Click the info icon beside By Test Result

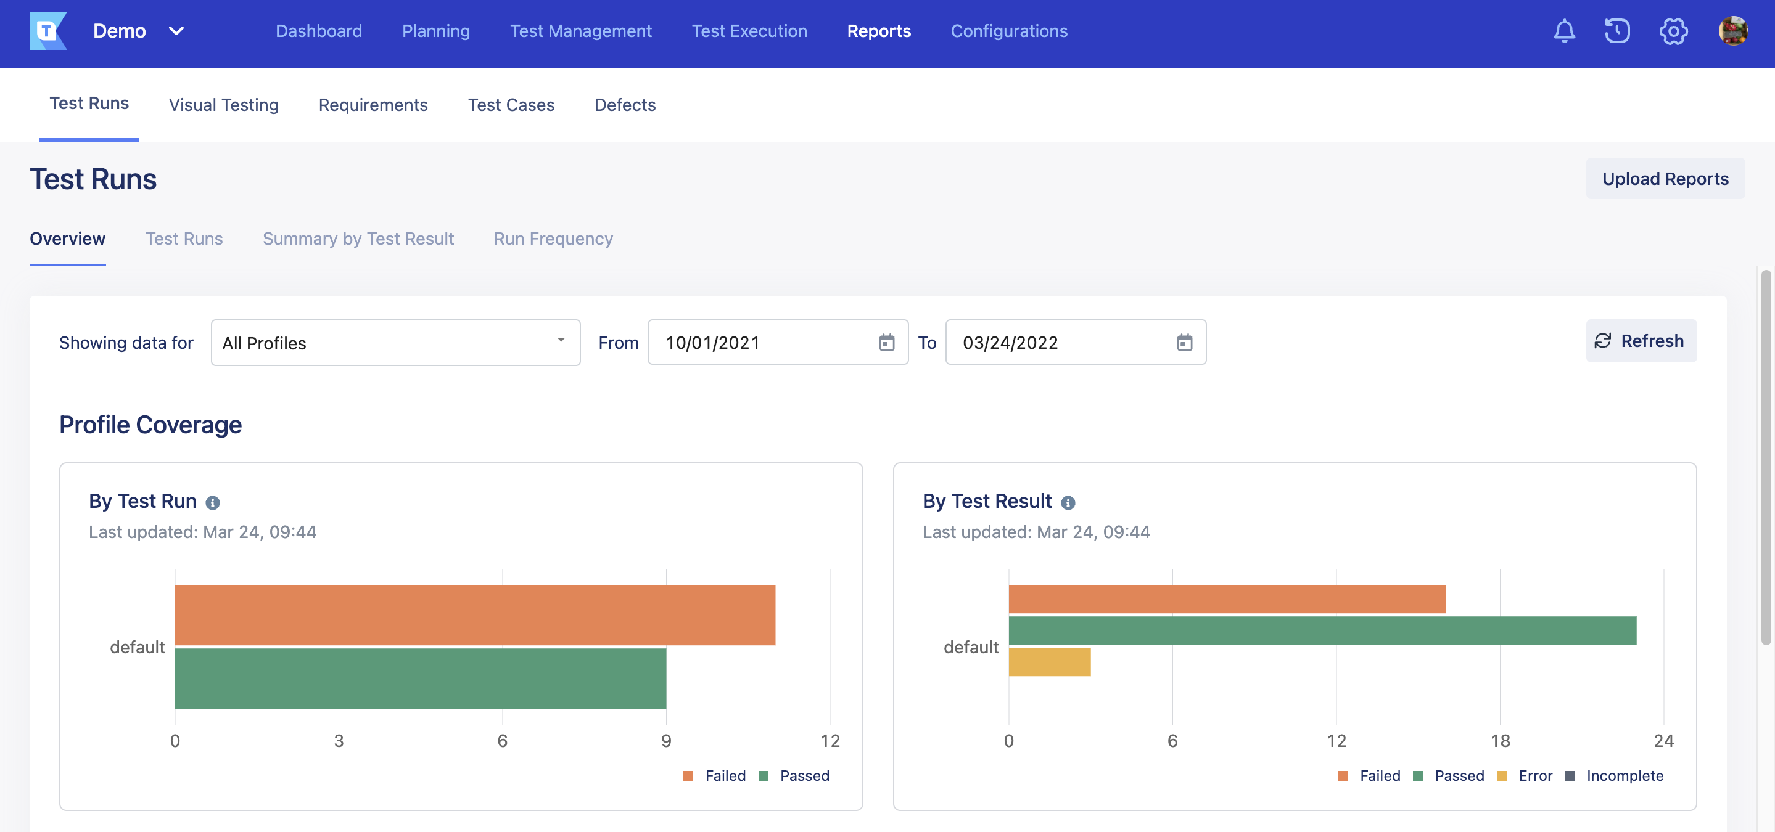click(x=1068, y=503)
